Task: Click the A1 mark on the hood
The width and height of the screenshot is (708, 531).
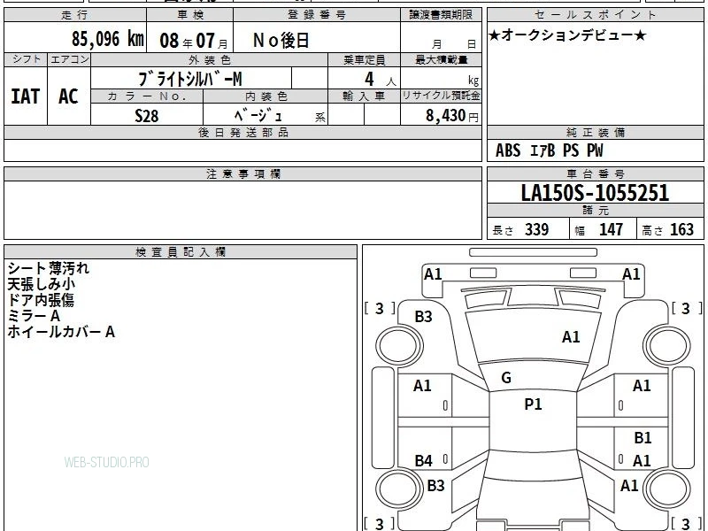Action: click(571, 337)
